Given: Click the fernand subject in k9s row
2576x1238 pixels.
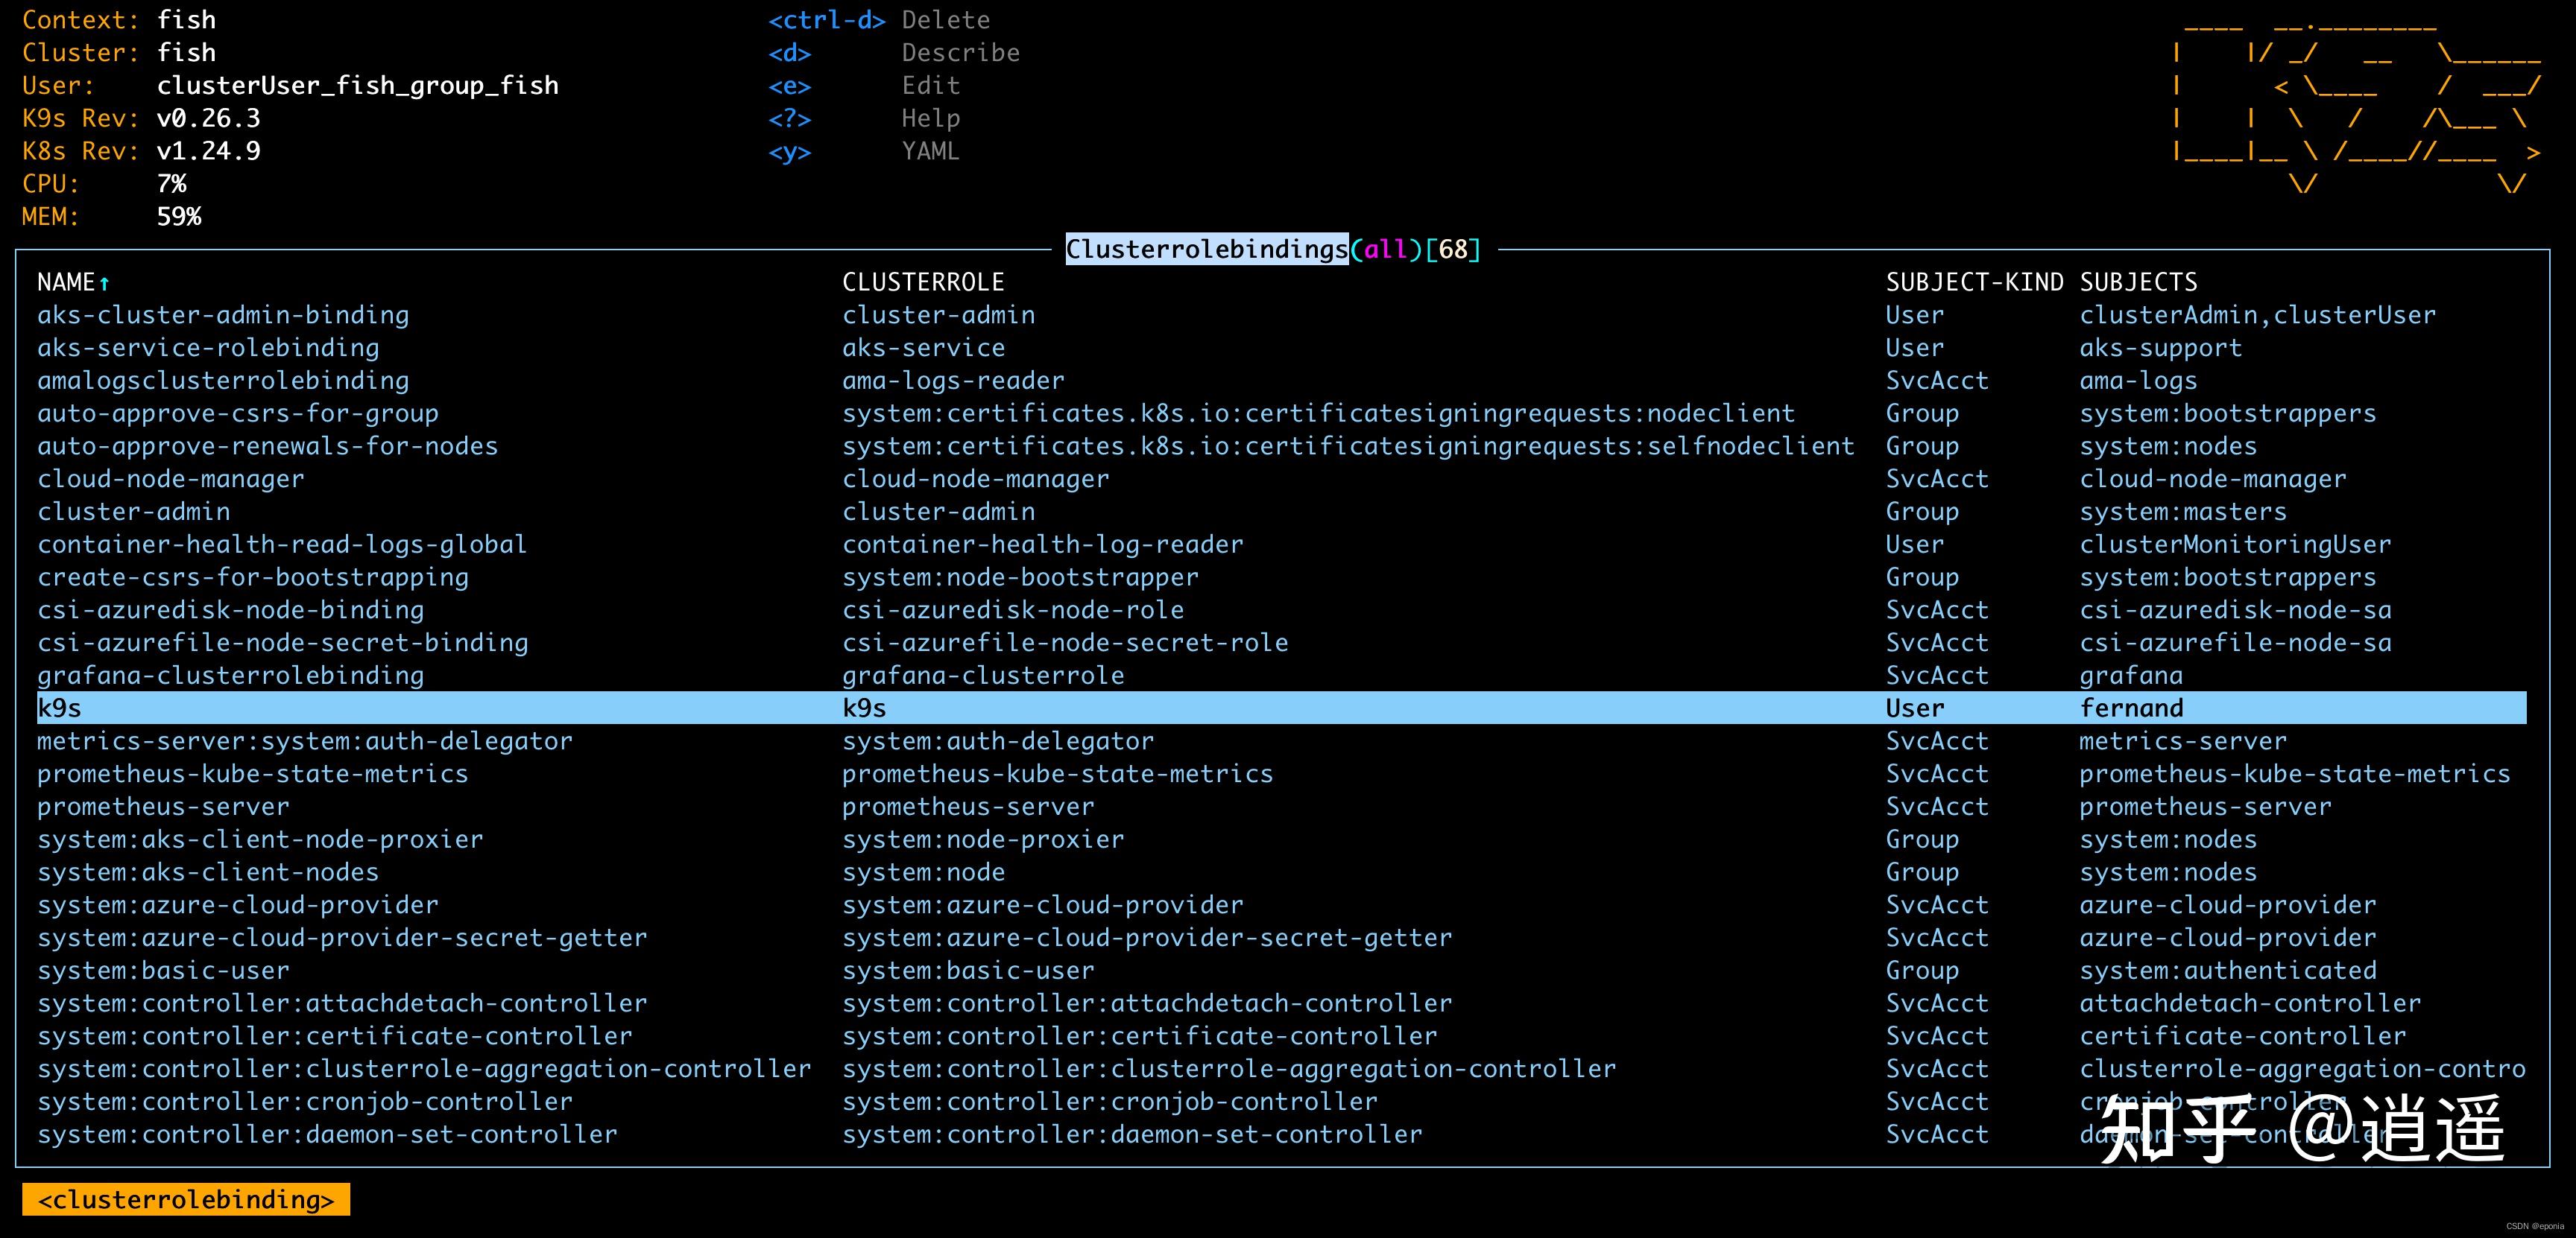Looking at the screenshot, I should pos(2131,708).
